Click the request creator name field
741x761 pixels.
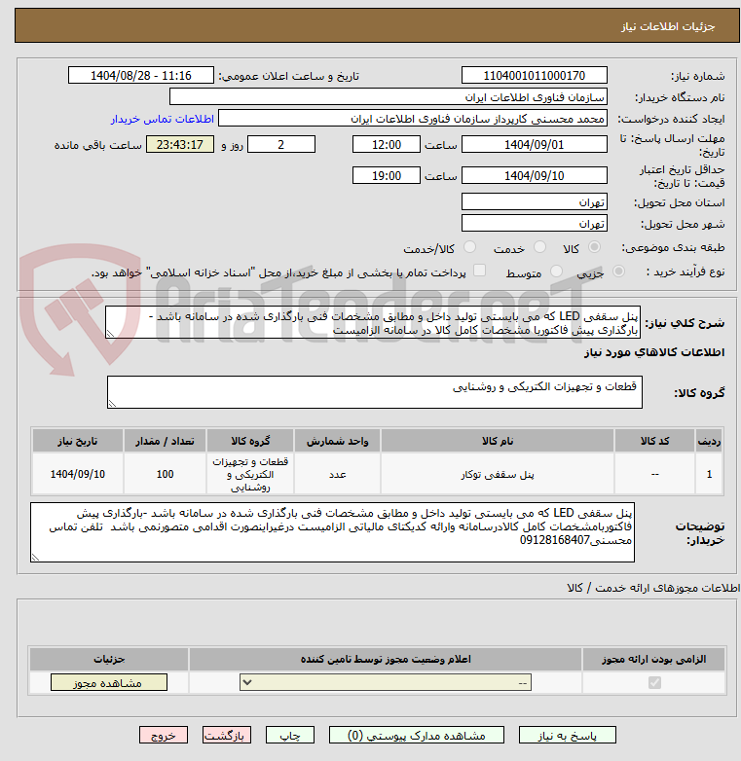tap(413, 119)
